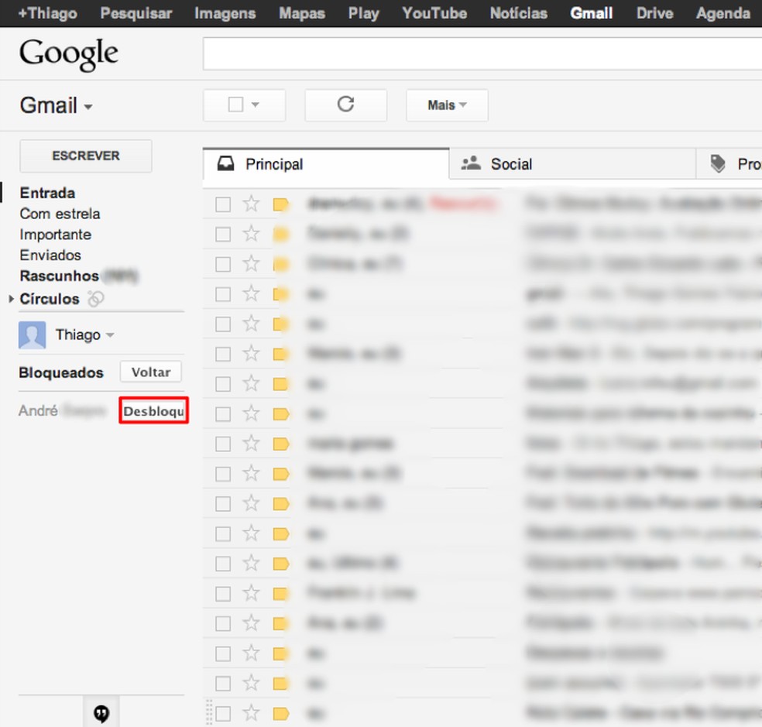Star the marta gomes email
This screenshot has width=762, height=727.
coord(251,443)
